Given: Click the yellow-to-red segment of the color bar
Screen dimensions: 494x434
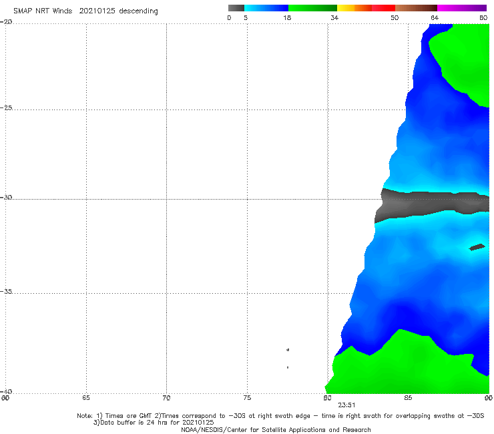Looking at the screenshot, I should (x=366, y=8).
